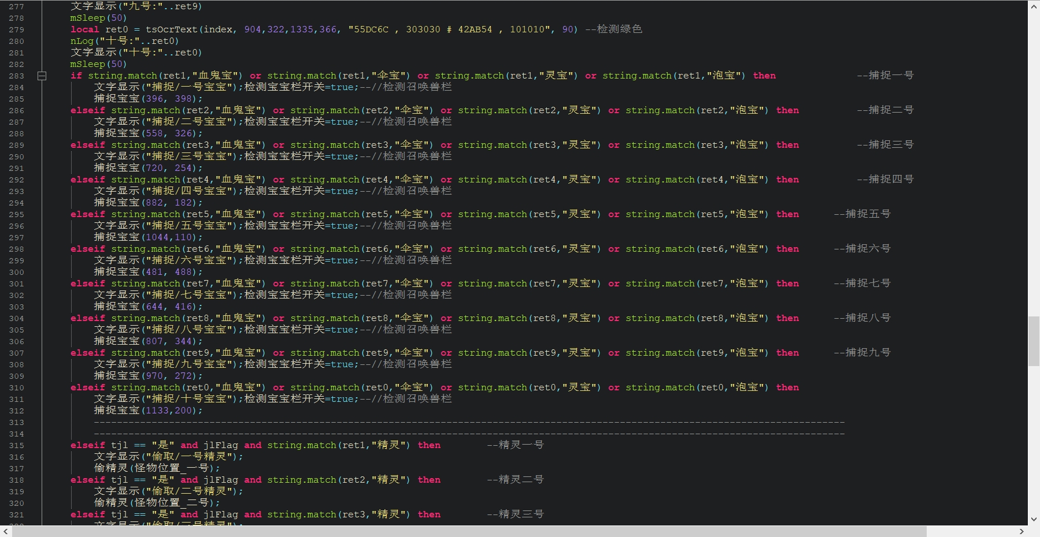Click the vertical scrollbar up arrow
This screenshot has width=1040, height=537.
(x=1034, y=6)
